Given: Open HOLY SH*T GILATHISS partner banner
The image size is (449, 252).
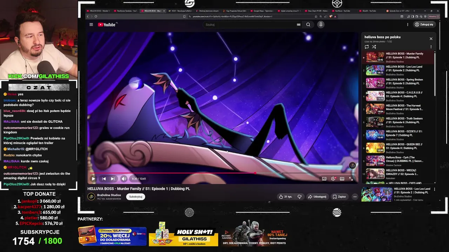Looking at the screenshot, I should (x=183, y=234).
